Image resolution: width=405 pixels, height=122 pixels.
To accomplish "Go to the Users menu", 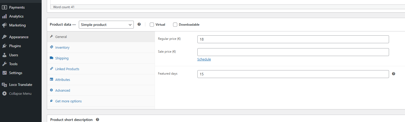I will pos(14,55).
